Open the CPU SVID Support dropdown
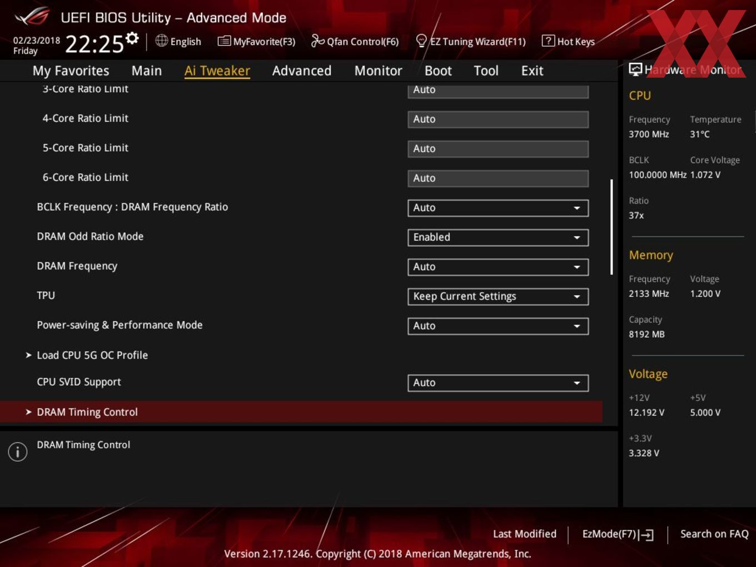 point(498,382)
